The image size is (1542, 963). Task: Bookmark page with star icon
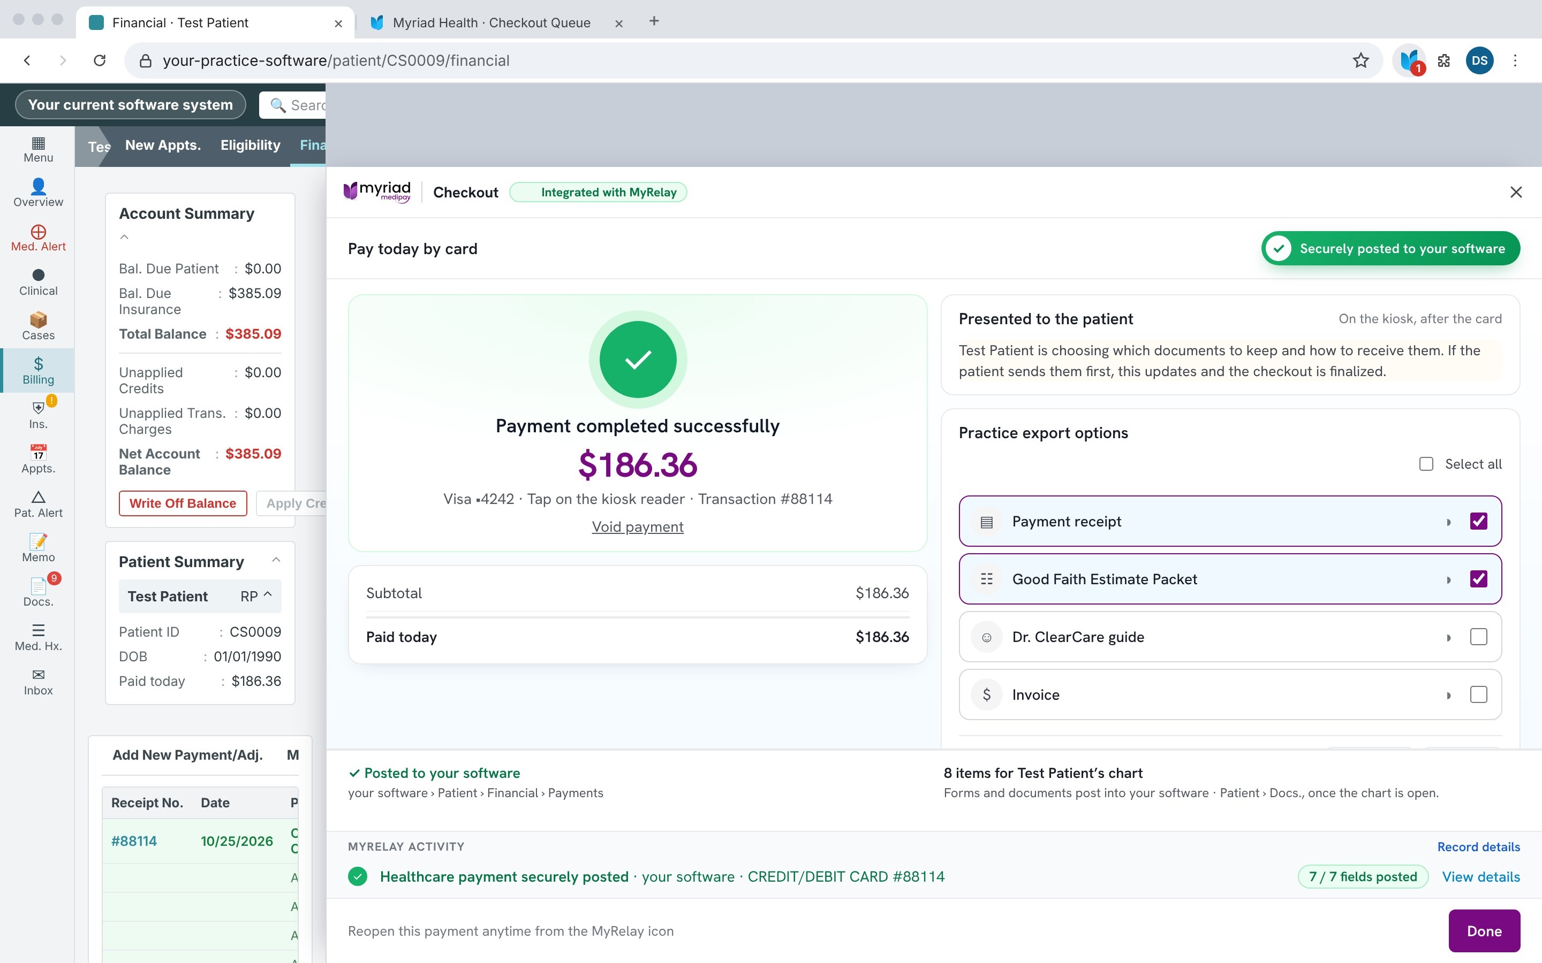click(x=1360, y=60)
